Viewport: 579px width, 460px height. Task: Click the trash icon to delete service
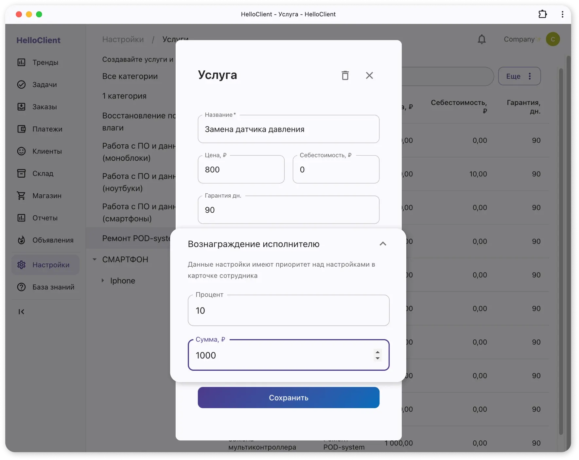(345, 76)
